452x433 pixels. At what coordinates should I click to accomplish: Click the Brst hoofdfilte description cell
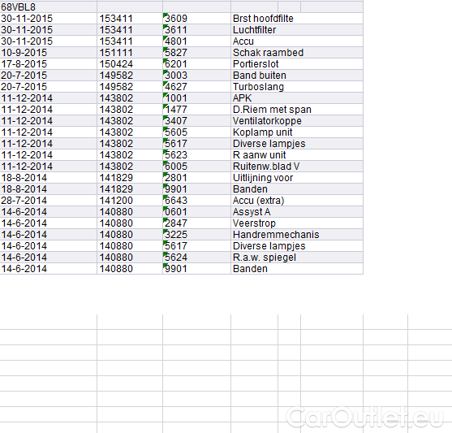(x=297, y=19)
